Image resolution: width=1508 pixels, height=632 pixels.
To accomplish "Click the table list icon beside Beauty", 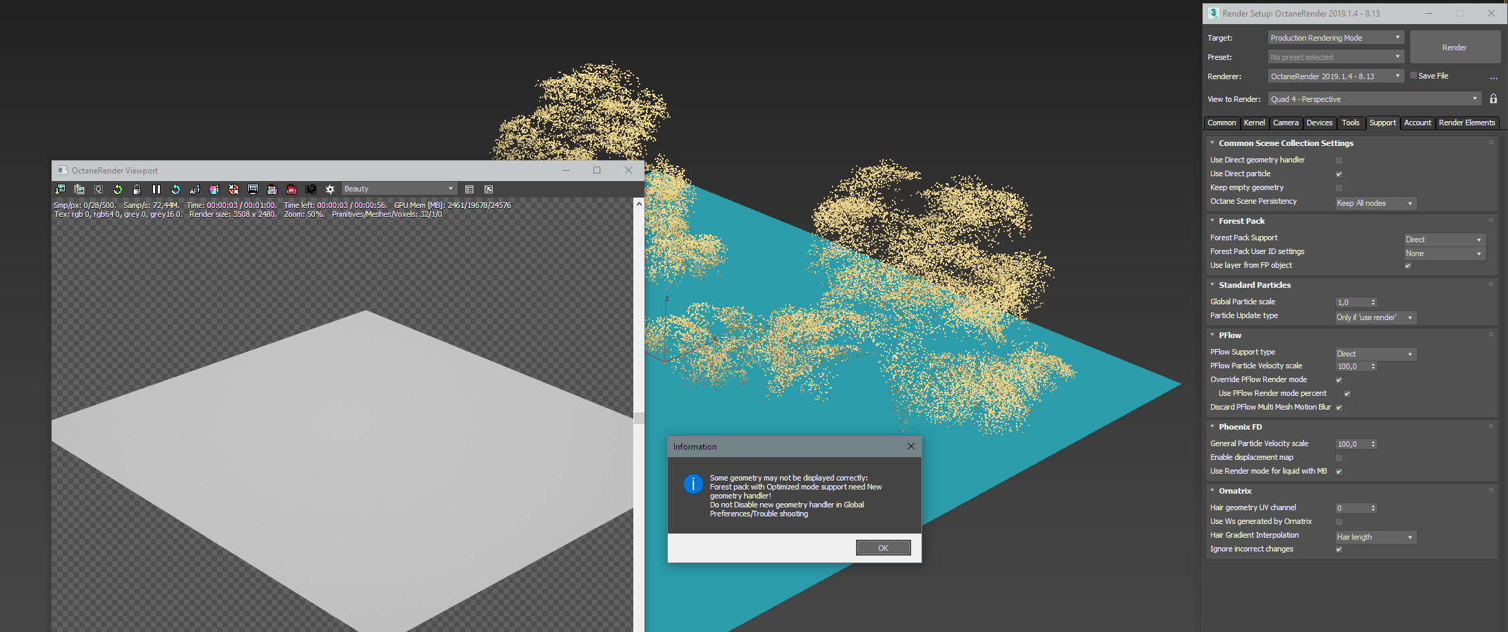I will [469, 189].
